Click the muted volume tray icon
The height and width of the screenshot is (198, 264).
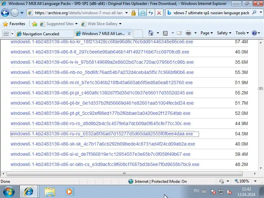click(x=229, y=192)
